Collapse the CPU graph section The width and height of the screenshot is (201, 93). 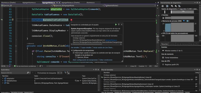point(162,33)
